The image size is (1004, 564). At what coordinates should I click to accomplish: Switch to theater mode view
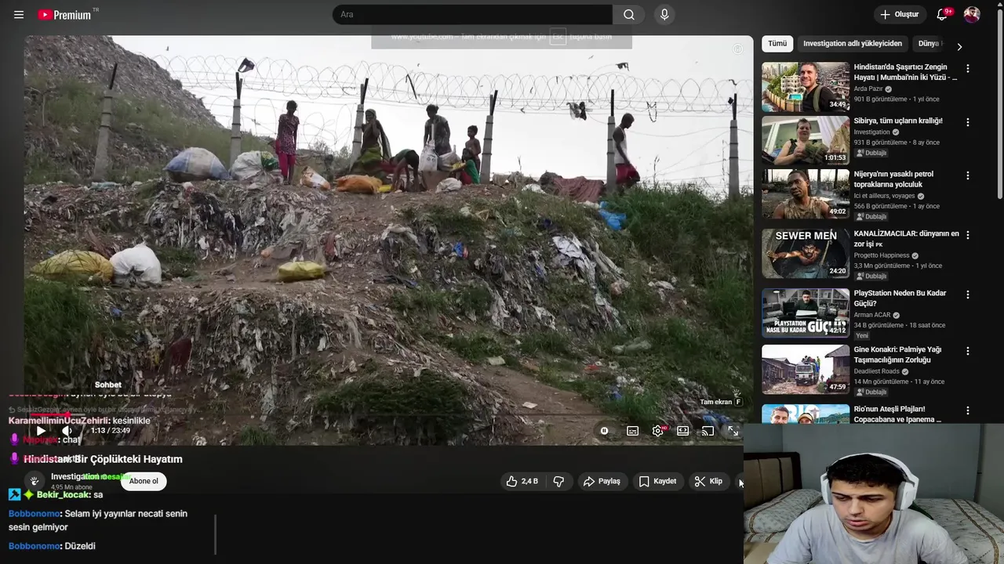click(x=683, y=431)
